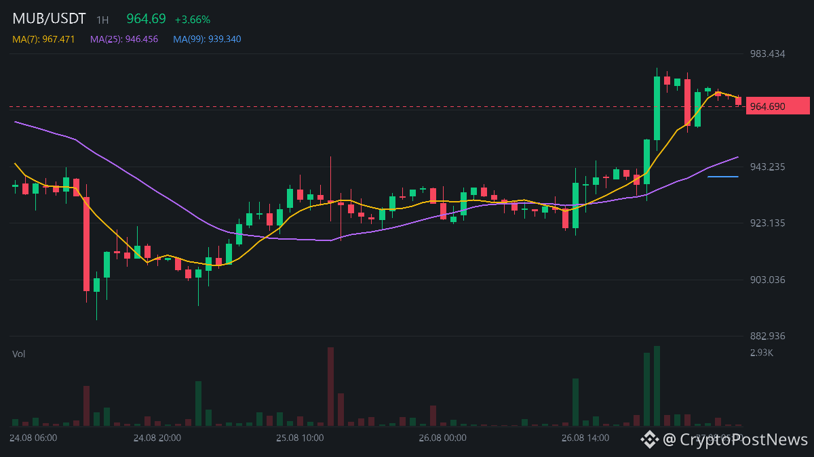Image resolution: width=814 pixels, height=457 pixels.
Task: Click the 25.08 10:00 time axis label
Action: tap(300, 438)
